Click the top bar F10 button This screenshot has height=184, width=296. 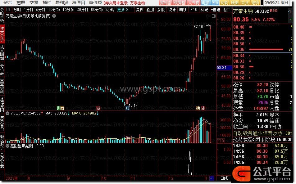click(x=215, y=3)
